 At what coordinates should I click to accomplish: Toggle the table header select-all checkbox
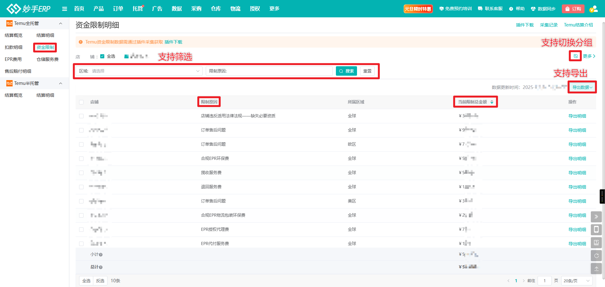(81, 102)
